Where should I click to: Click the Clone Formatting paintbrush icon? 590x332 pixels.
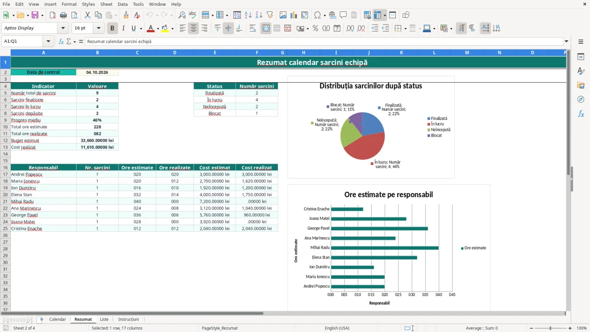126,15
